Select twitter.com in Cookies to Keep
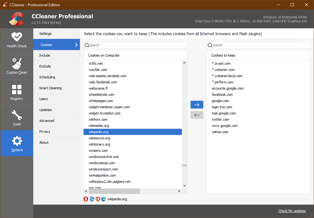The width and height of the screenshot is (314, 218). [x=220, y=119]
